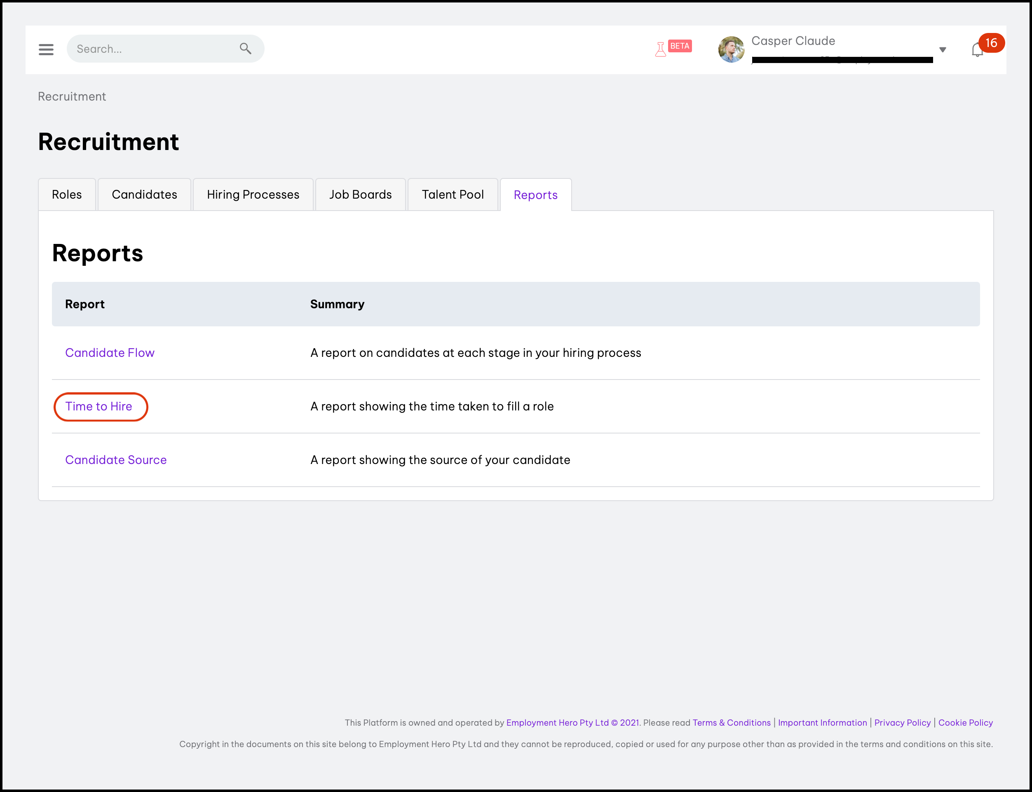Open the beta lab flask icon
The width and height of the screenshot is (1032, 792).
point(661,49)
